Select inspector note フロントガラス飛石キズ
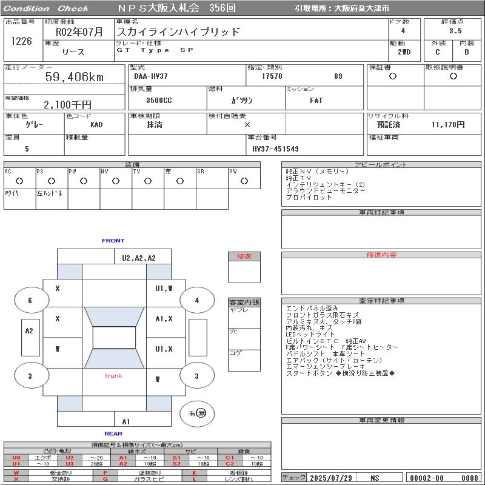This screenshot has height=485, width=485. coord(323,315)
